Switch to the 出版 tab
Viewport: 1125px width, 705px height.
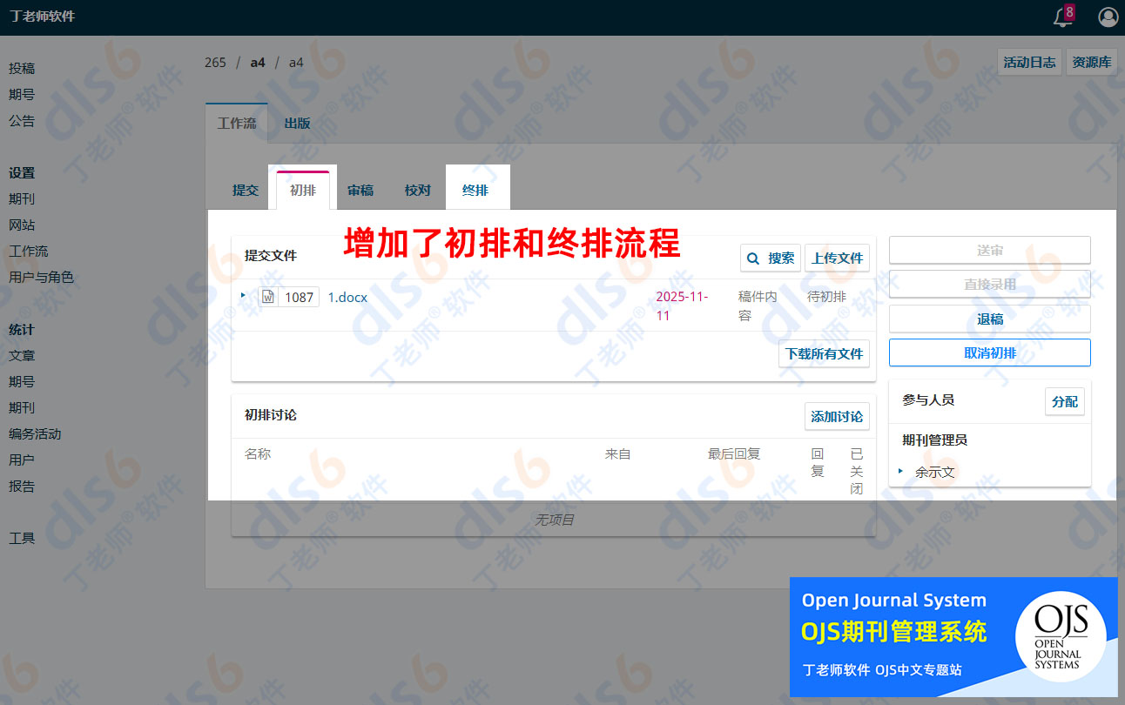(x=295, y=122)
